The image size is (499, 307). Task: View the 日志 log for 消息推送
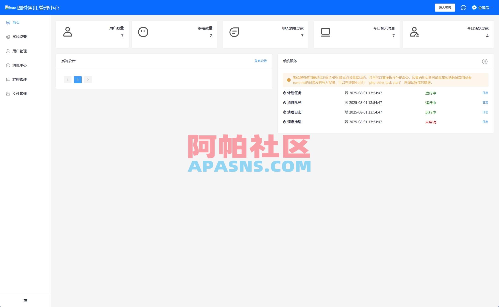pyautogui.click(x=485, y=122)
